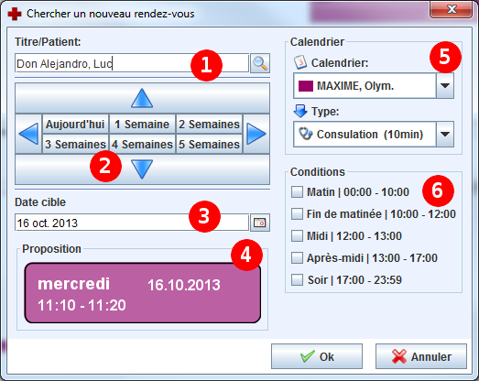This screenshot has width=479, height=381.
Task: Click the Consulation (10min) type combo box
Action: tap(374, 134)
